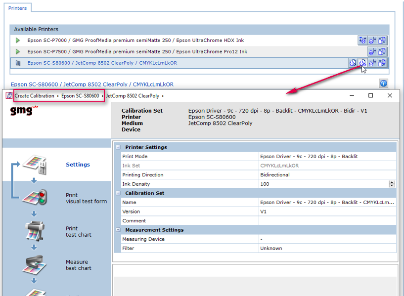
Task: Click the profile conversion icon on SC-P7000 row
Action: 382,40
